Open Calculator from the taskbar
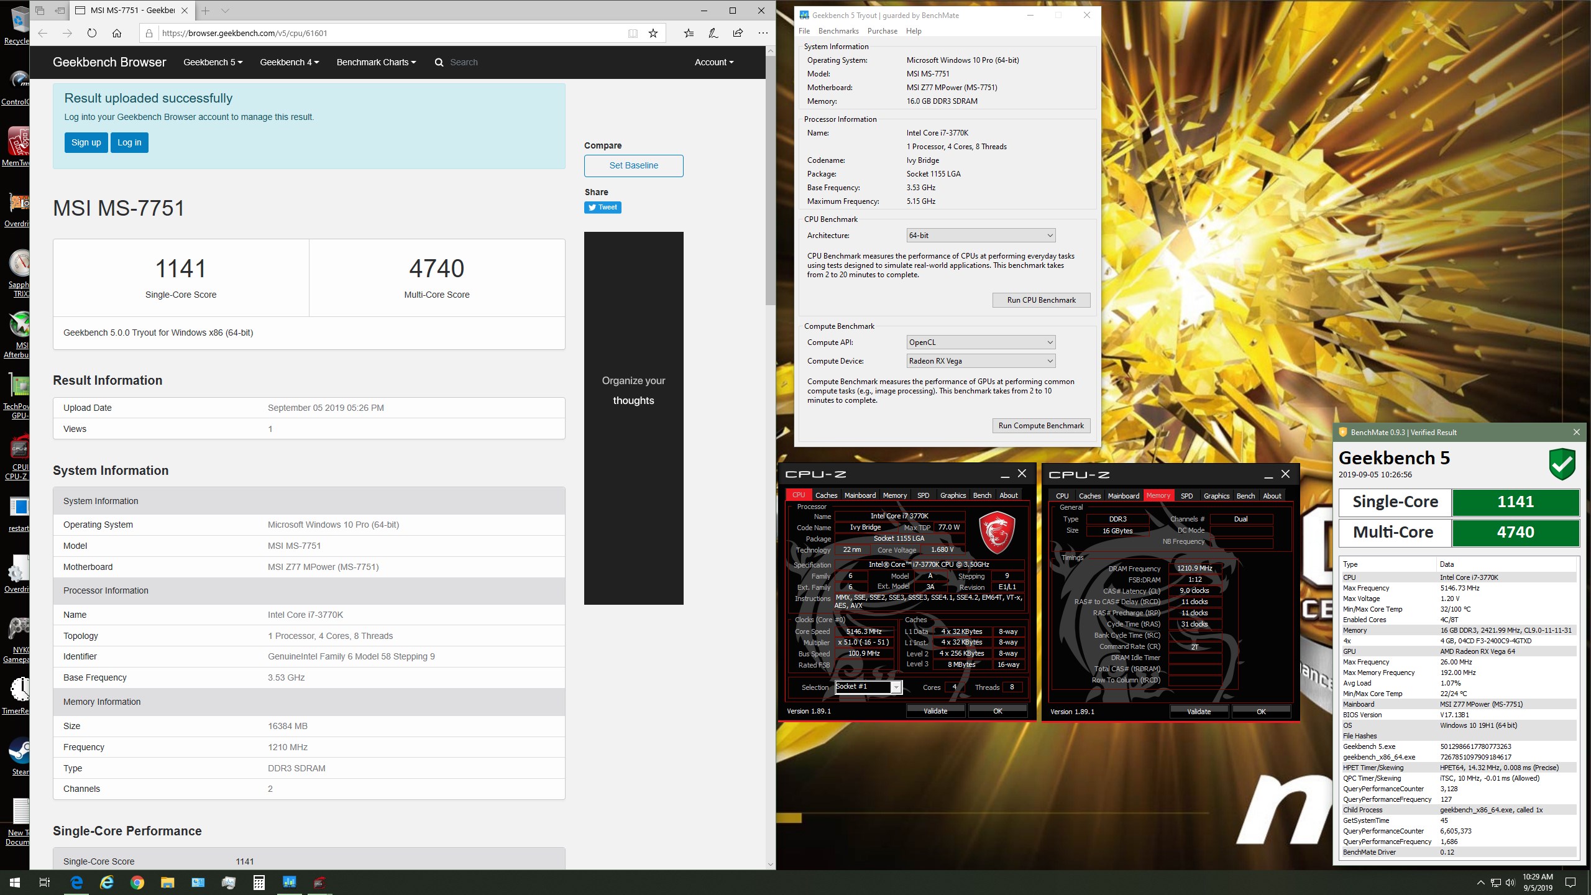This screenshot has height=895, width=1591. (259, 883)
